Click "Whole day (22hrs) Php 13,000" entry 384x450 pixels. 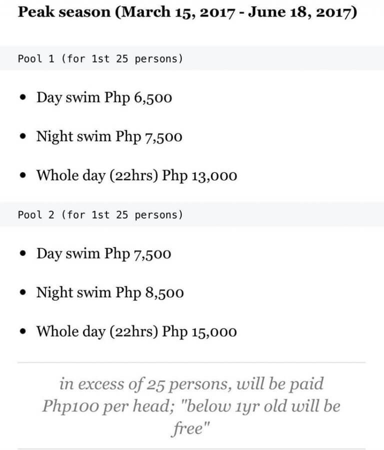(x=136, y=175)
